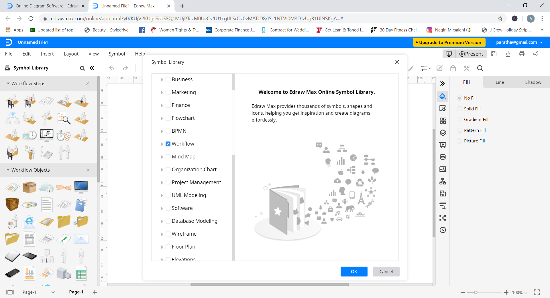This screenshot has height=298, width=550.
Task: Collapse the Workflow Objects section
Action: (x=8, y=170)
